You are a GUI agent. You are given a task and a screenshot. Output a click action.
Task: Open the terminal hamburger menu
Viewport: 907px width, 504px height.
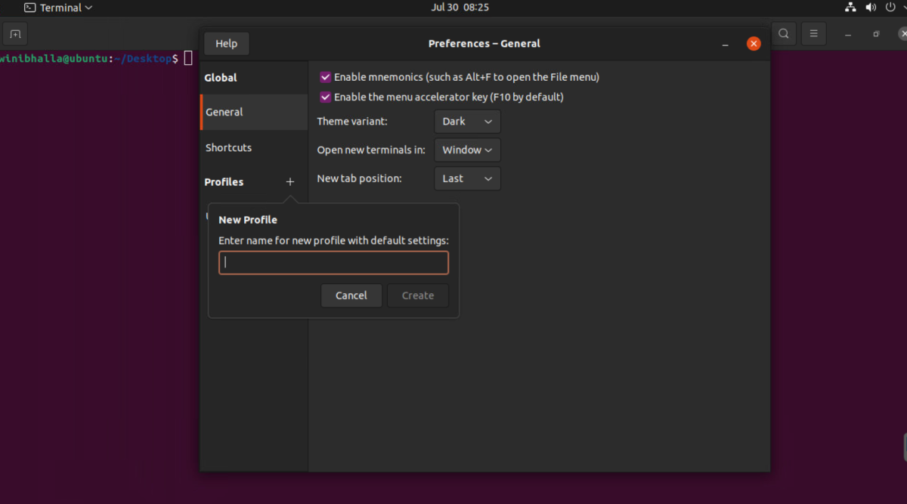[814, 34]
